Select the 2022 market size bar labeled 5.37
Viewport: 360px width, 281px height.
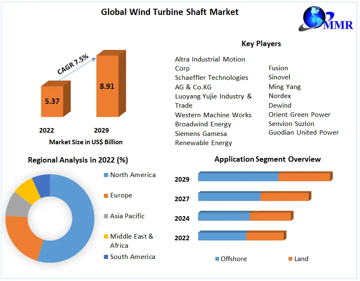tap(52, 101)
